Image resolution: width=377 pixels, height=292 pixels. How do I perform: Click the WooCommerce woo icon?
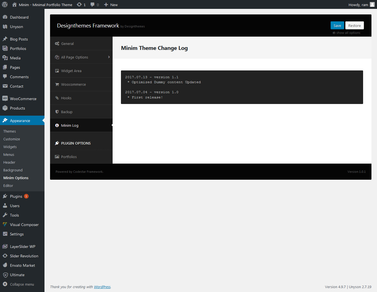pyautogui.click(x=5, y=98)
